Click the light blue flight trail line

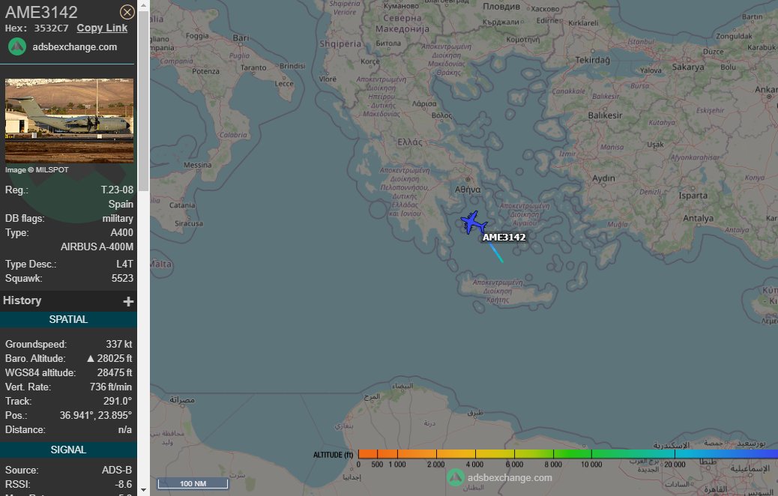(495, 253)
